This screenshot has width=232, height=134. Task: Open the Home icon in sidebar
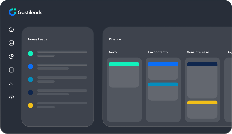pyautogui.click(x=11, y=29)
